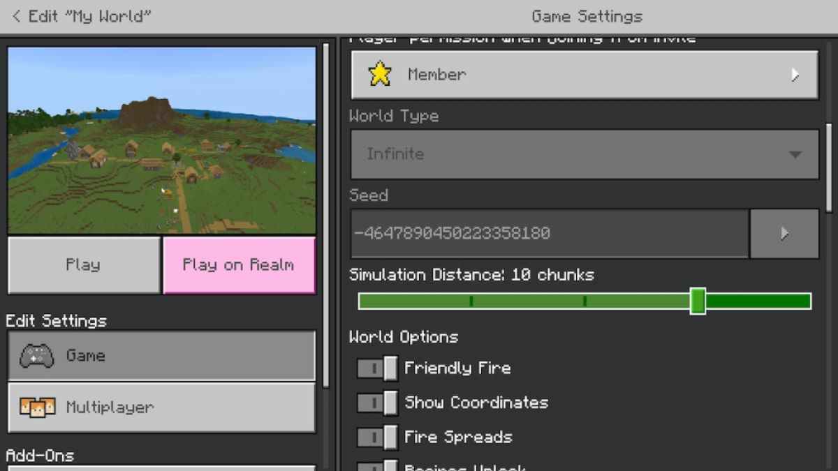This screenshot has width=838, height=471.
Task: Open the Game settings tab
Action: point(161,356)
